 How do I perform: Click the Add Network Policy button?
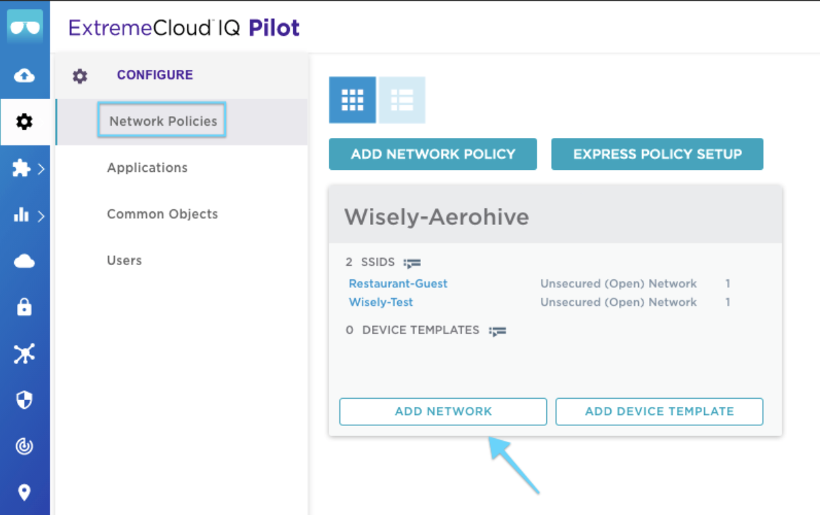pos(433,154)
